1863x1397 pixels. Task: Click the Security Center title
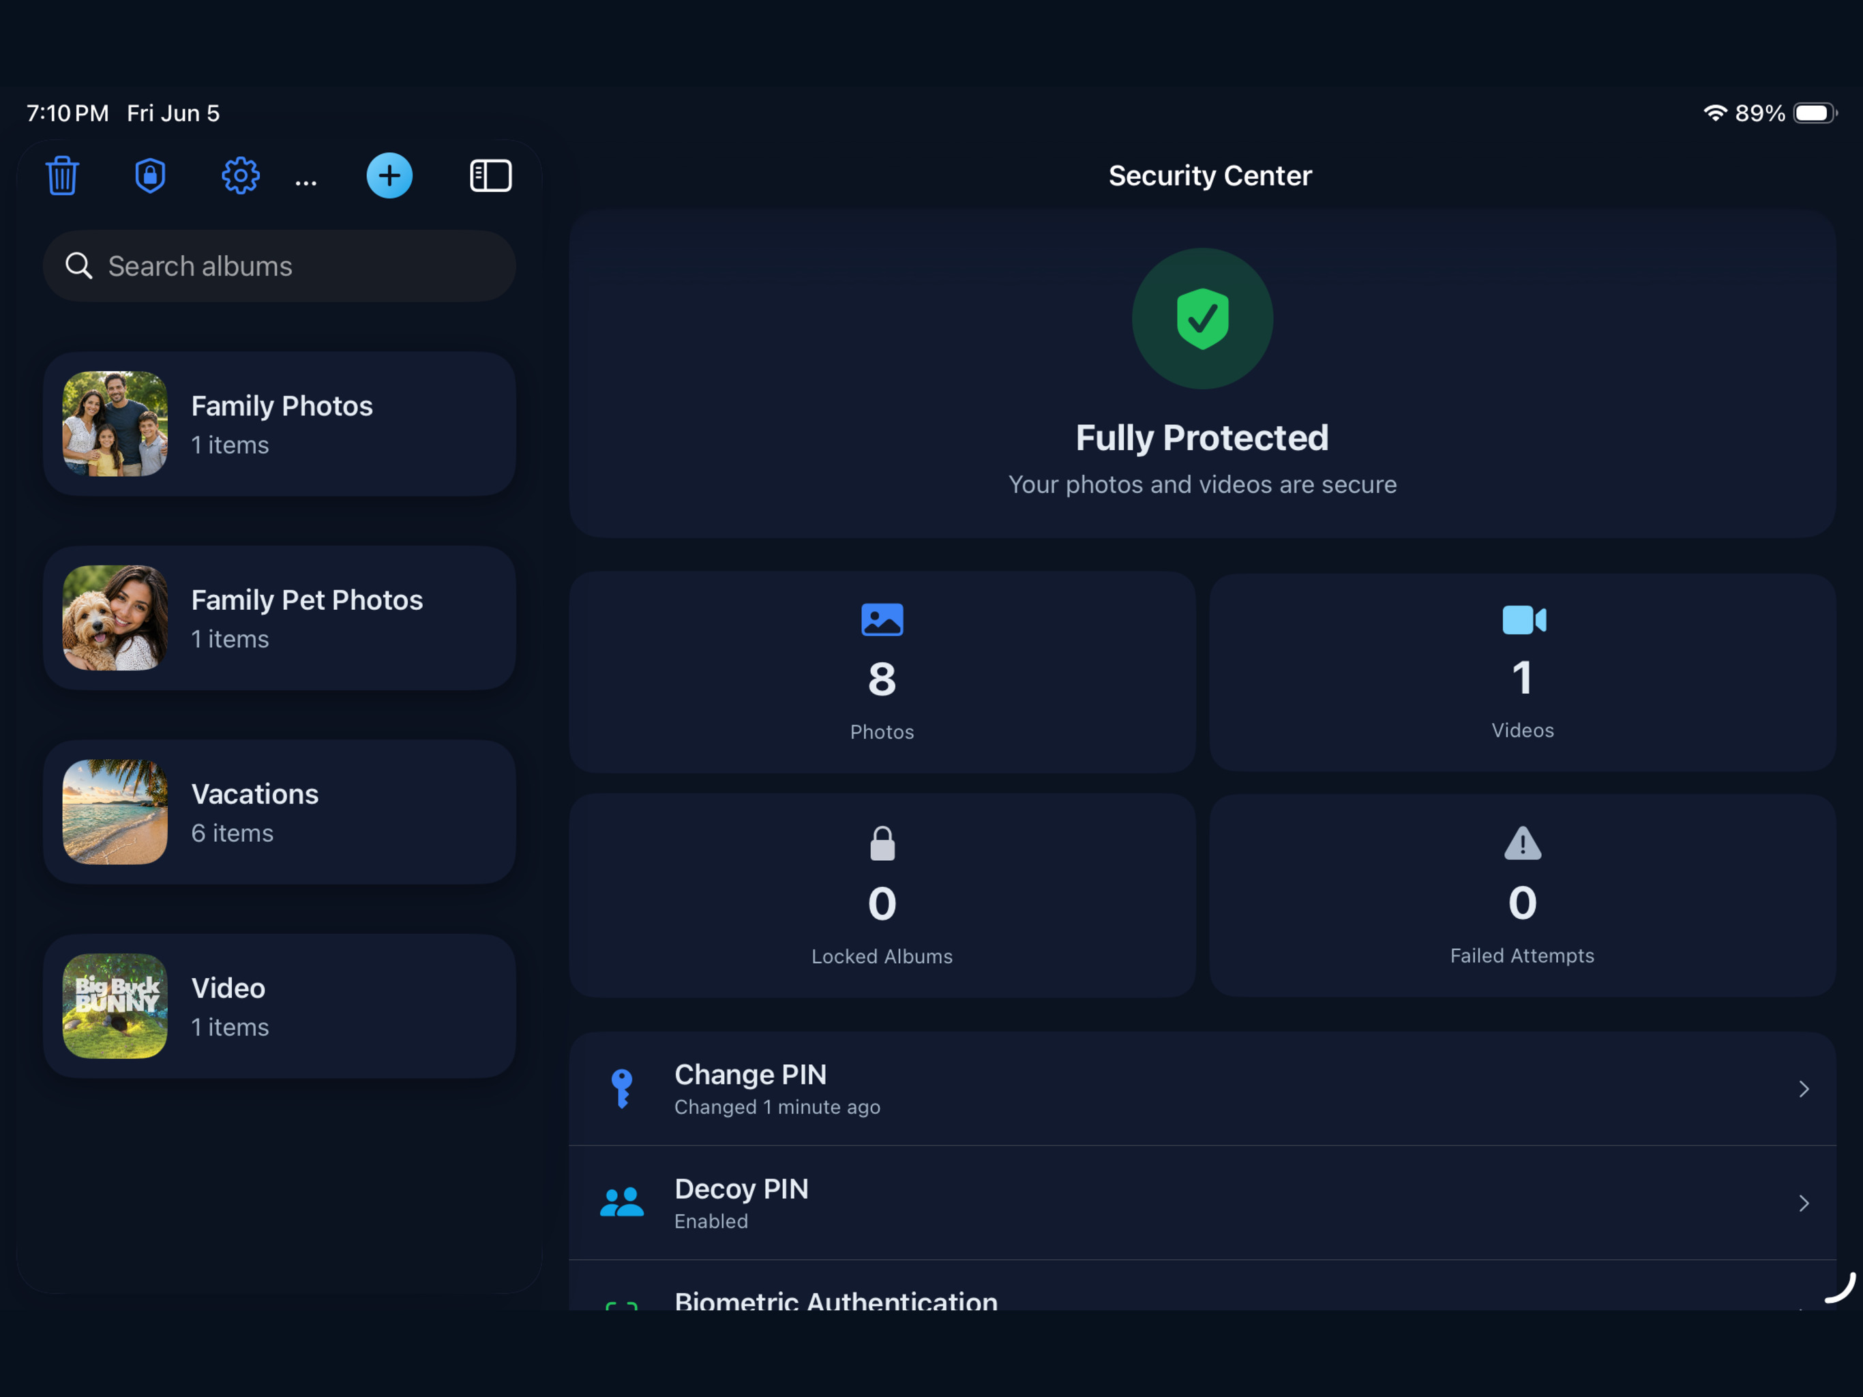tap(1210, 175)
